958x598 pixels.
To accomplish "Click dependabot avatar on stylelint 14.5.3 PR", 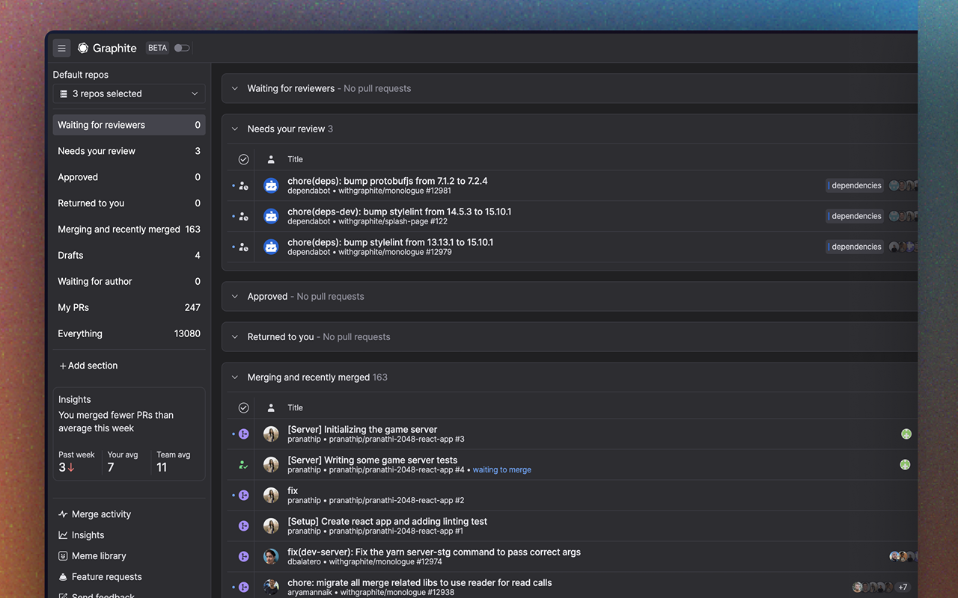I will pos(271,216).
